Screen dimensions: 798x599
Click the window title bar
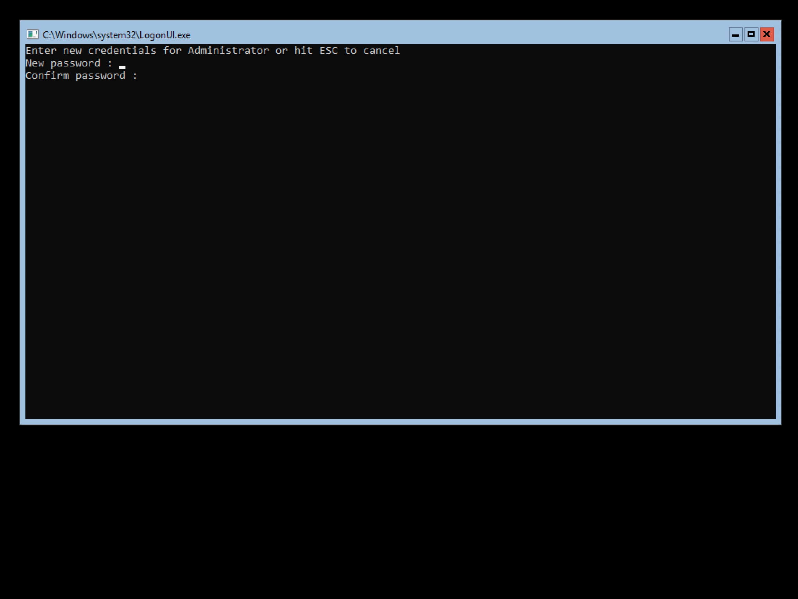pyautogui.click(x=399, y=34)
